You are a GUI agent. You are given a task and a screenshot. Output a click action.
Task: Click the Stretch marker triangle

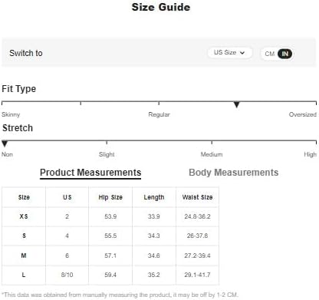coord(5,143)
